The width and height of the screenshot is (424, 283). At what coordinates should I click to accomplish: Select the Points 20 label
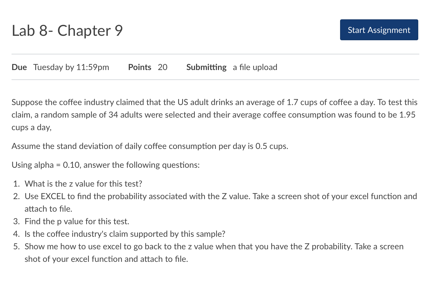click(x=147, y=67)
